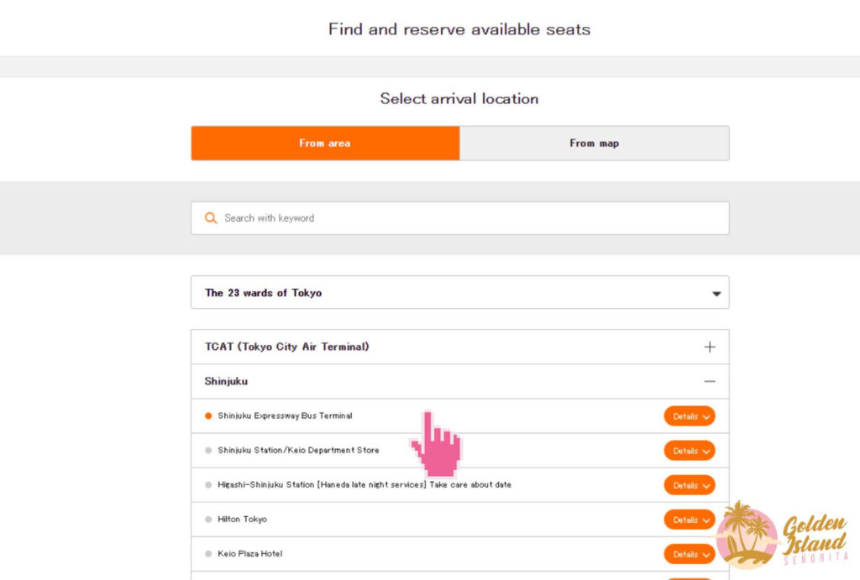Select the From area tab

pyautogui.click(x=325, y=144)
